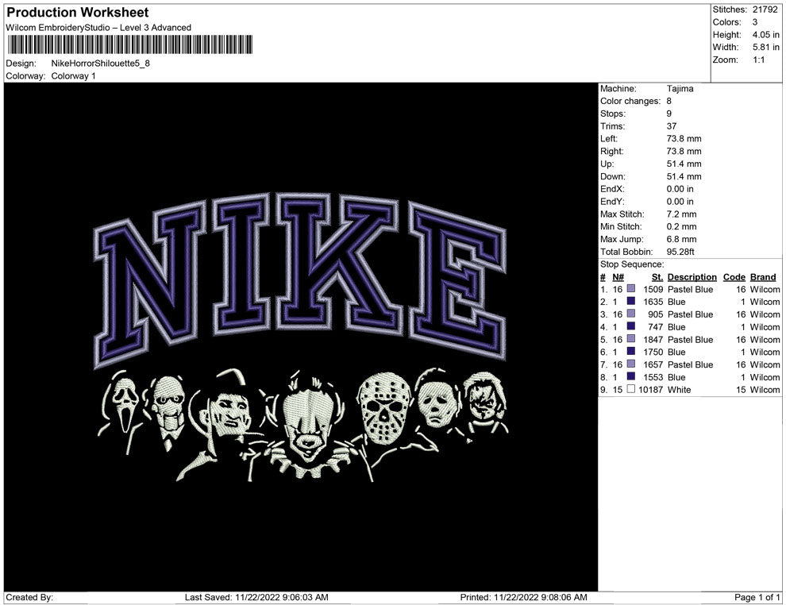Click the Production Worksheet title
The width and height of the screenshot is (786, 605).
(x=78, y=13)
